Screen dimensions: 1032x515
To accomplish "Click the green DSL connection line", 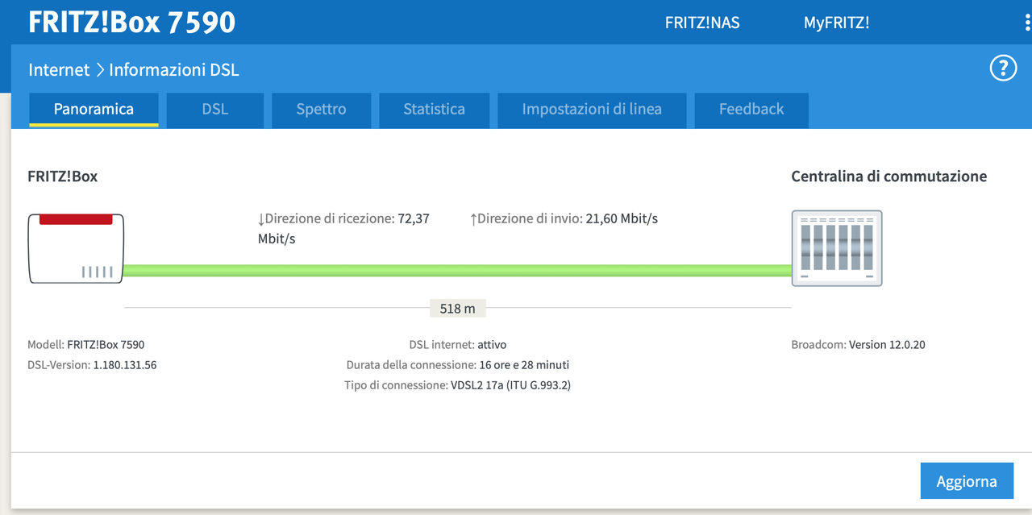I will point(457,271).
